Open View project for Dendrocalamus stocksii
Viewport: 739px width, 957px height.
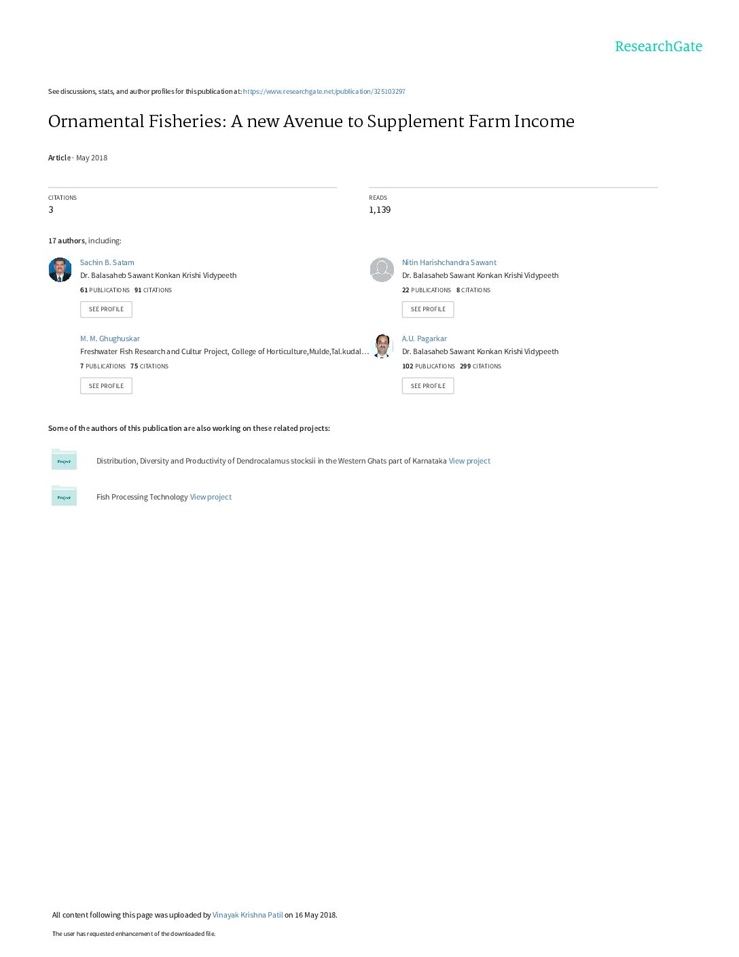click(x=469, y=461)
